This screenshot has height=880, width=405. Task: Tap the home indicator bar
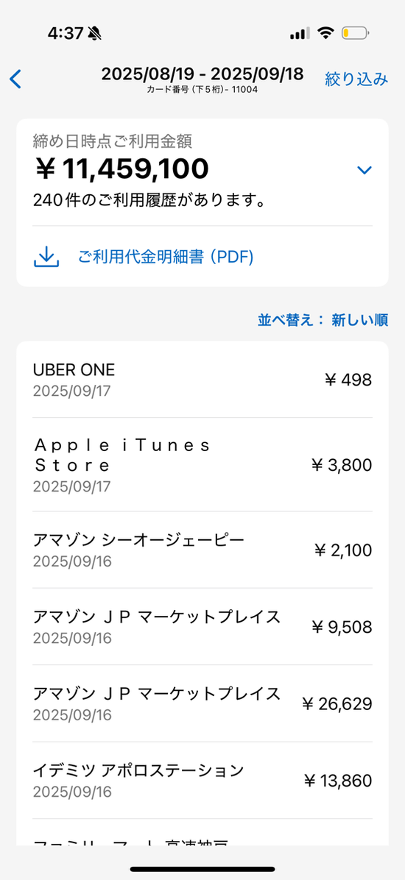pos(202,869)
